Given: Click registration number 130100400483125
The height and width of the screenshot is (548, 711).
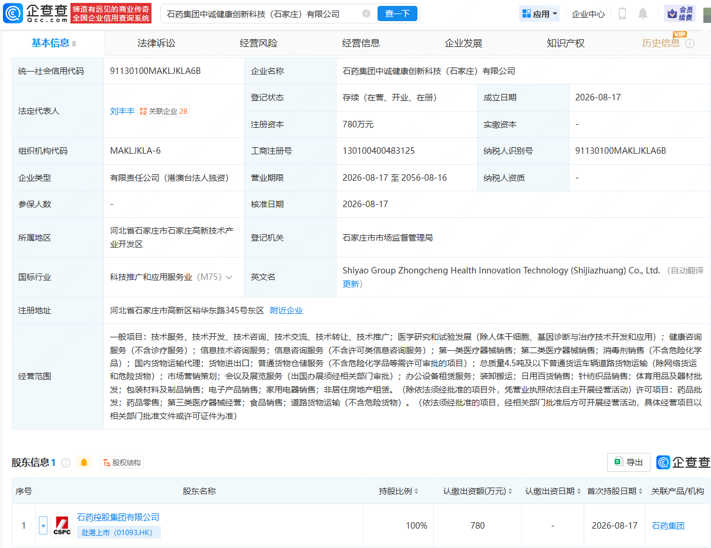Looking at the screenshot, I should tap(379, 151).
